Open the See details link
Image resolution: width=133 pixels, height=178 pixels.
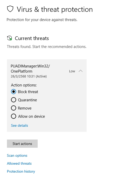19,125
